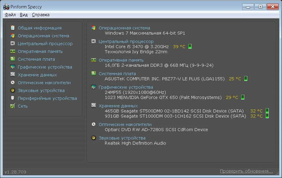Click the motherboard icon in summary panel

tap(94, 73)
